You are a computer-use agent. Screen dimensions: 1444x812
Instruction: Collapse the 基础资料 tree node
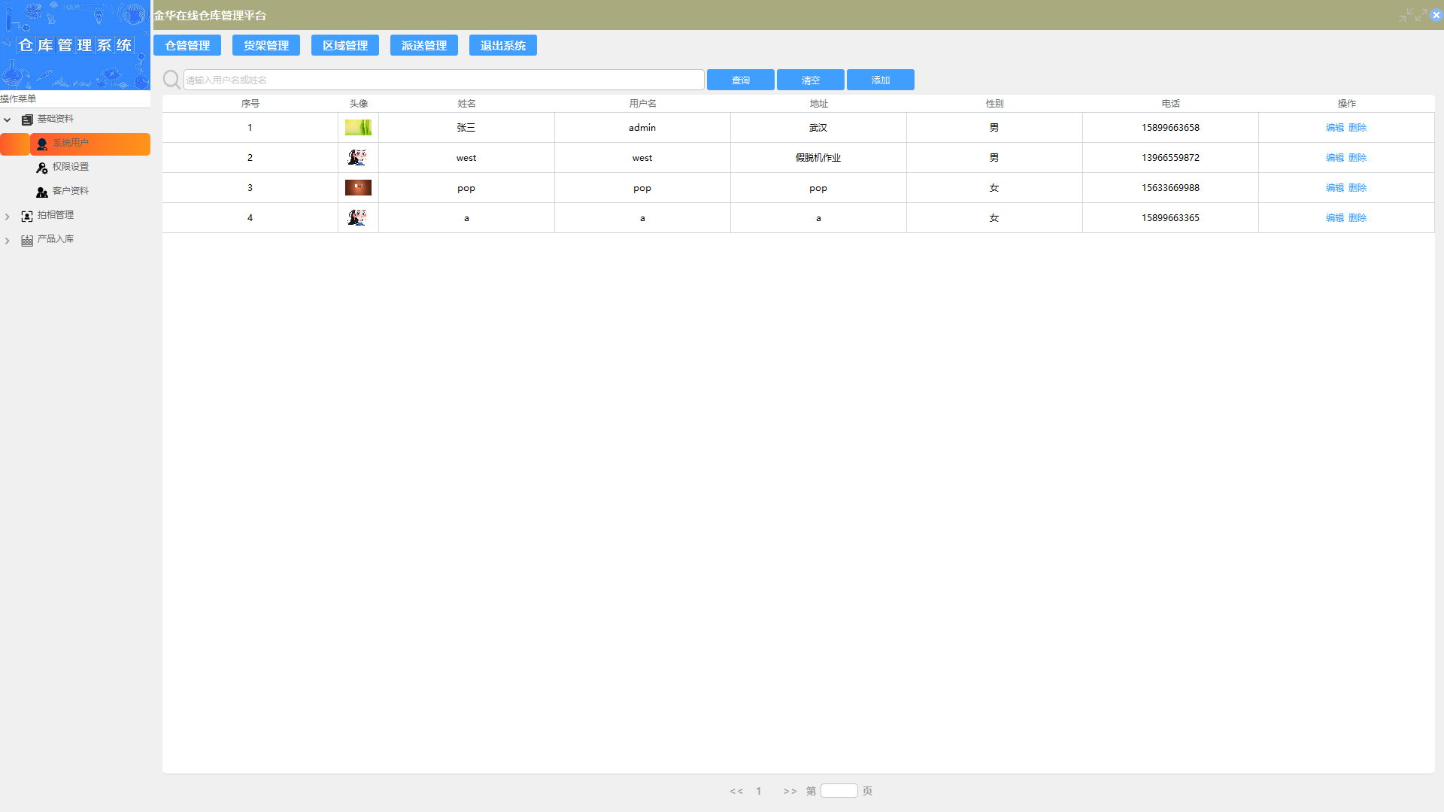(8, 120)
